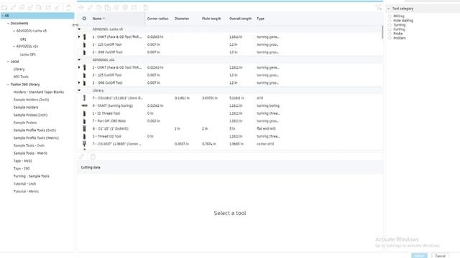Click the delete tool trash icon above table
This screenshot has height=258, width=460.
pos(145,8)
